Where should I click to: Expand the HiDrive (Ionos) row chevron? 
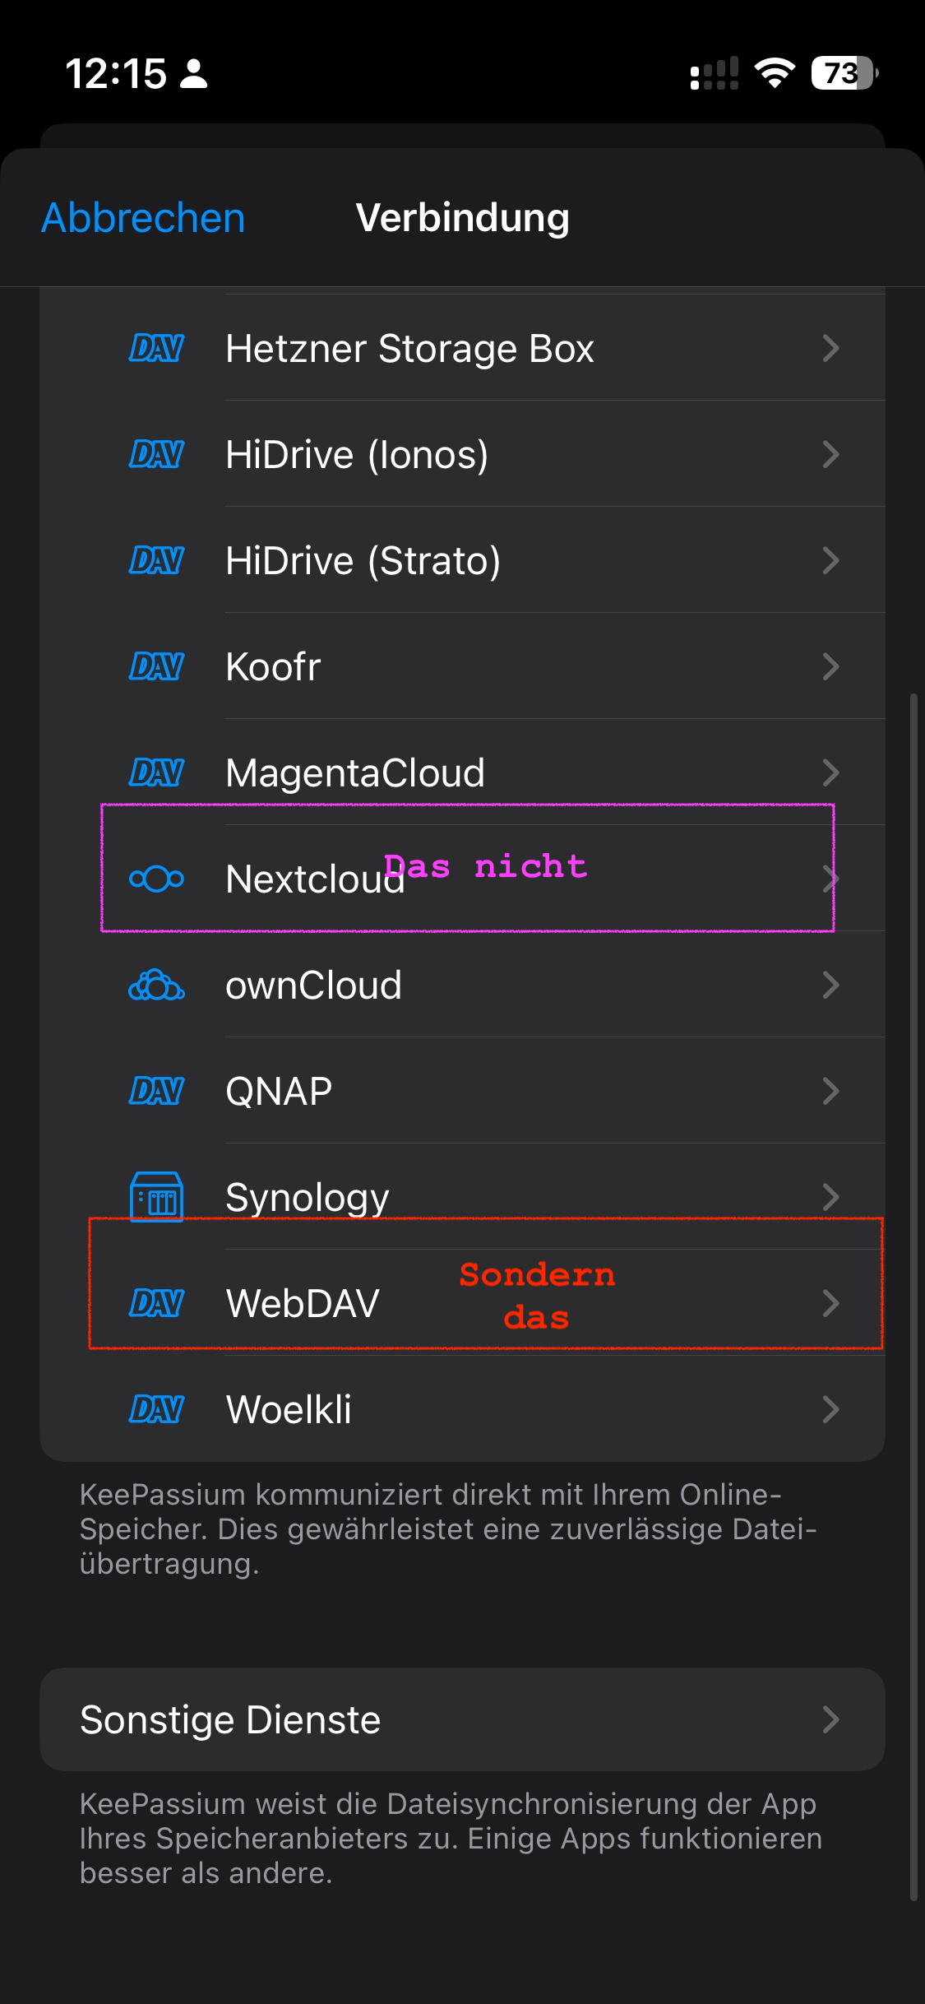(830, 454)
